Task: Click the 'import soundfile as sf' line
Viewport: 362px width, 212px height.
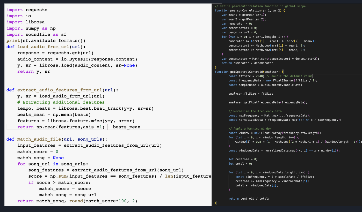Action: 37,35
